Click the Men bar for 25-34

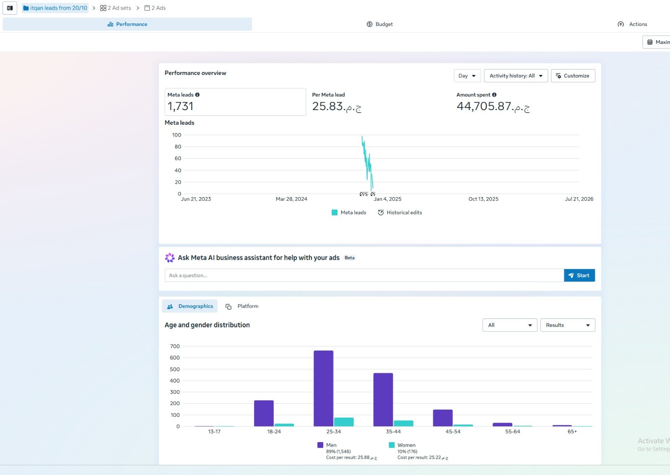(x=323, y=388)
